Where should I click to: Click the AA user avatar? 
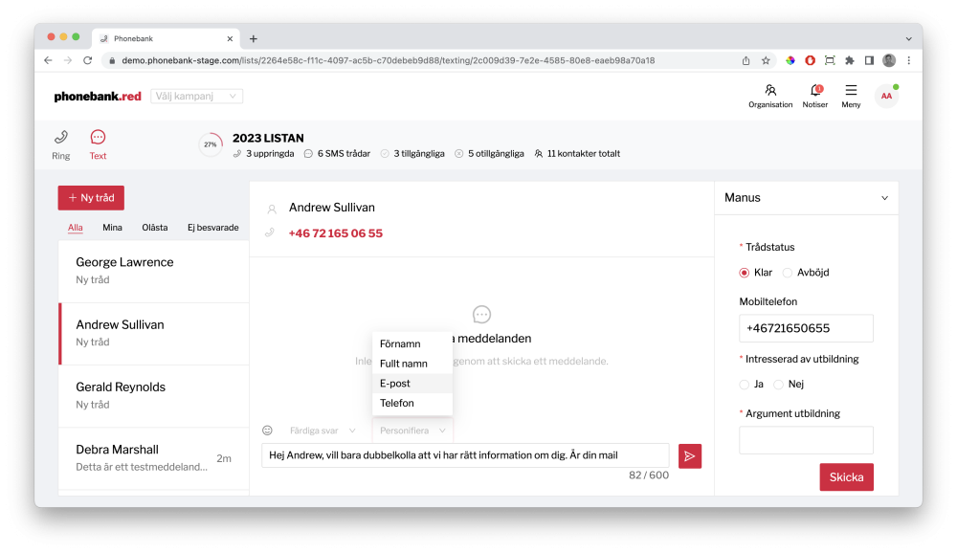tap(886, 96)
